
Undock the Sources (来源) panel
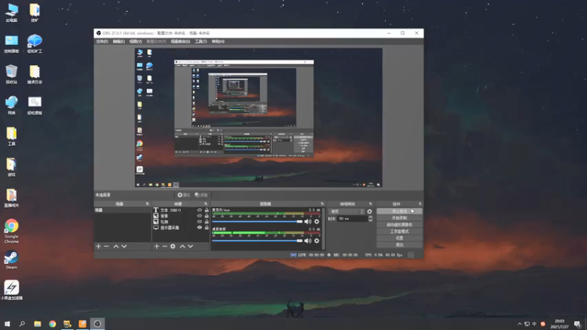(x=206, y=204)
